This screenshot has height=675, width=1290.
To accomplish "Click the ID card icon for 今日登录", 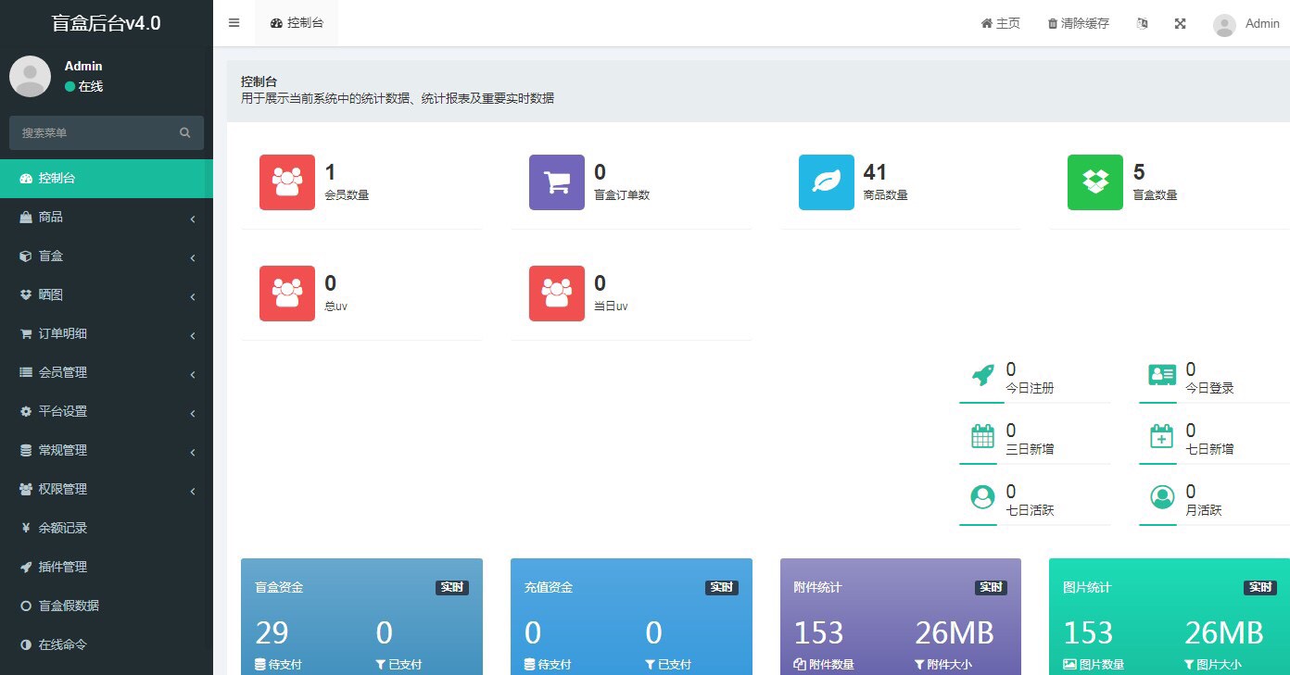I will (1162, 375).
